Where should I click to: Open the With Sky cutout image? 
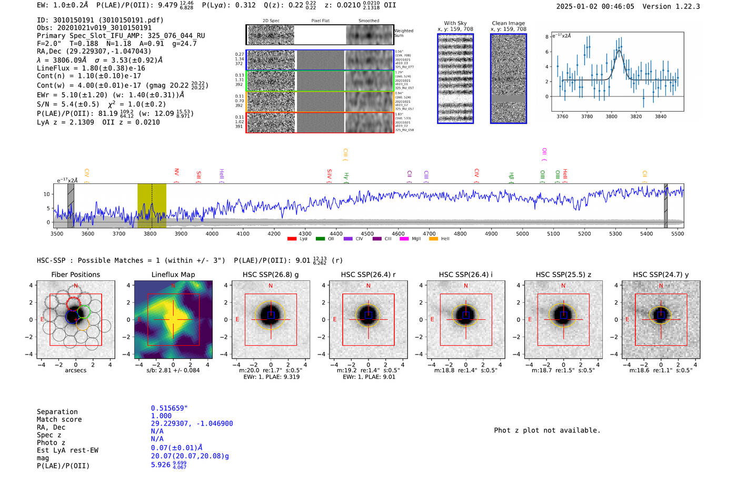(x=455, y=78)
